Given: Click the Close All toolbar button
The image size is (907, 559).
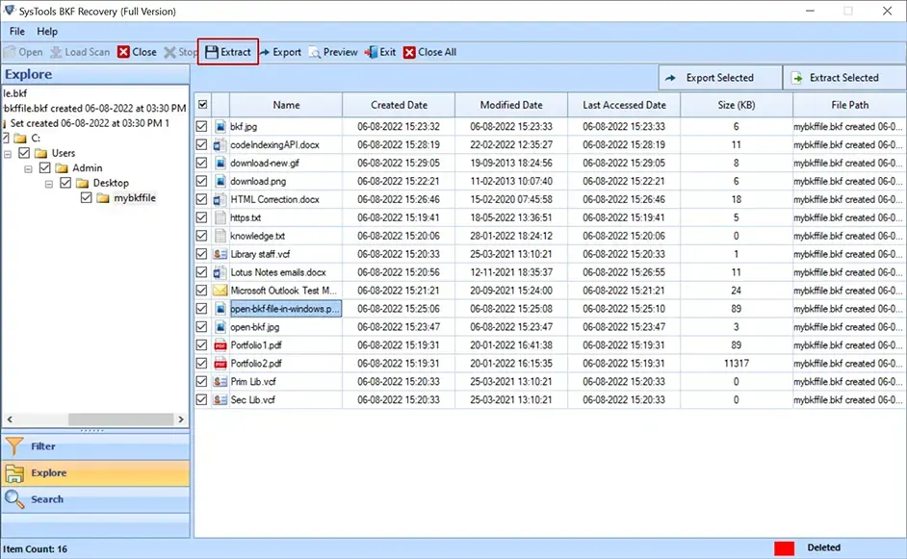Looking at the screenshot, I should pos(429,52).
